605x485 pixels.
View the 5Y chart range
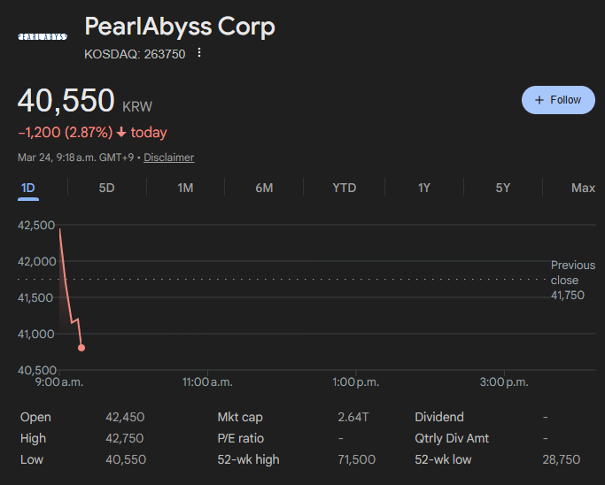(503, 188)
